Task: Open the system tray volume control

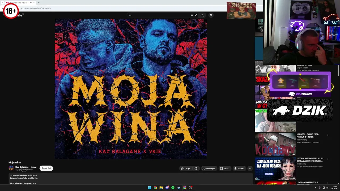Action: coord(327,188)
